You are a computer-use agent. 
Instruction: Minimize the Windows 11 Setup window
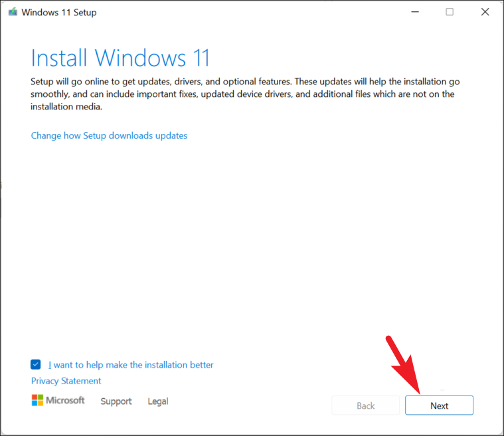415,12
